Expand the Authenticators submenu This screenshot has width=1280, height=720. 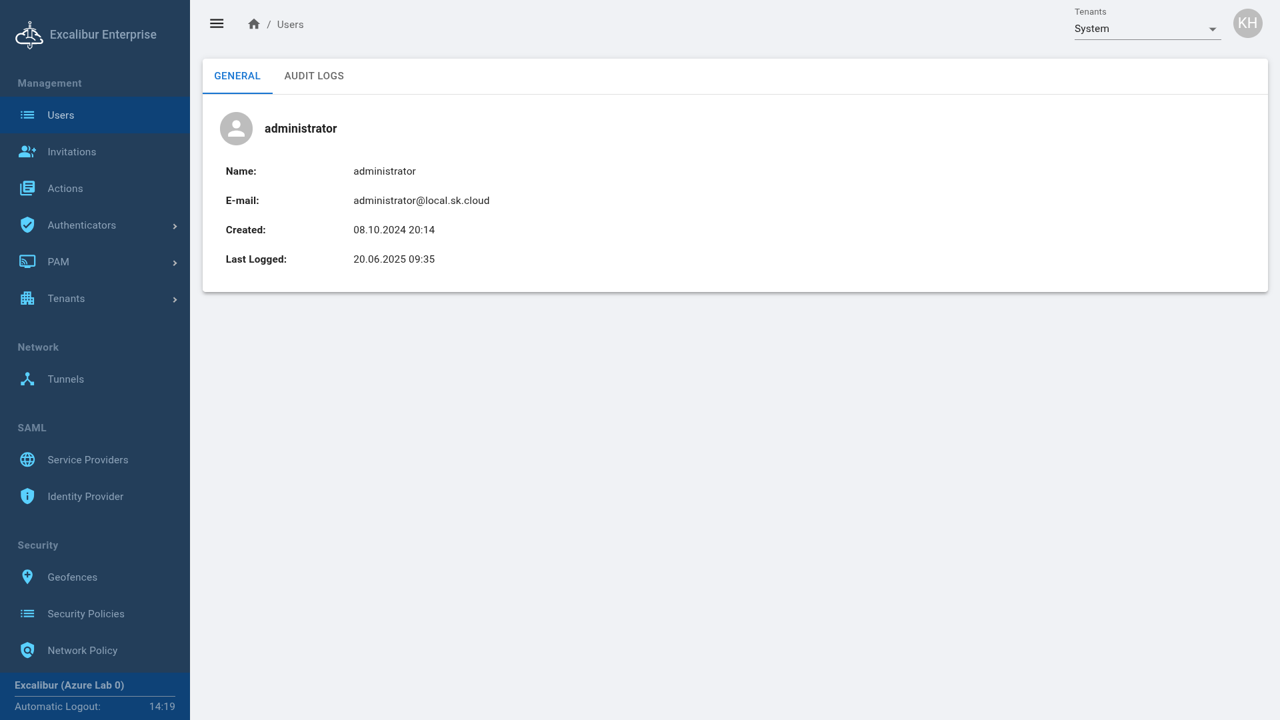pos(175,226)
